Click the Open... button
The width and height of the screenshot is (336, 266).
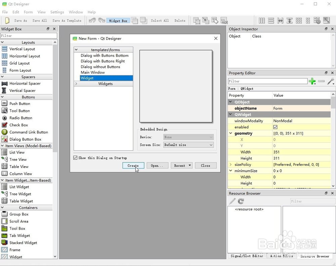point(157,165)
